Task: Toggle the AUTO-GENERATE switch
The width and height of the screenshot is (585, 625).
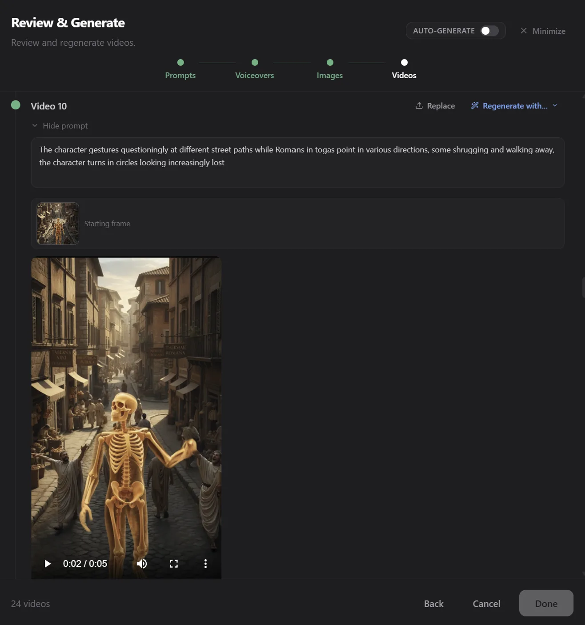Action: click(489, 31)
